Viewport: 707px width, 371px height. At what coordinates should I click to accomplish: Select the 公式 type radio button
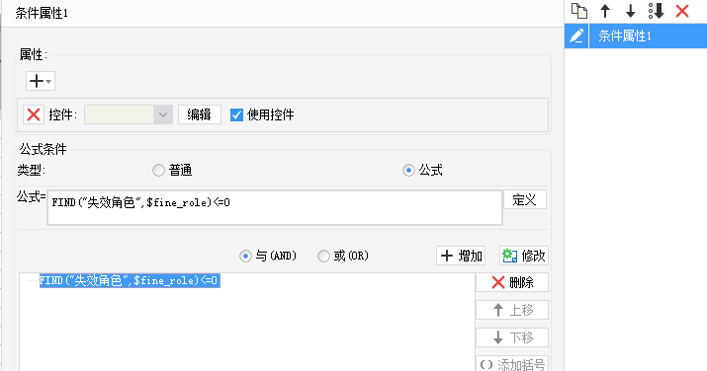pyautogui.click(x=408, y=171)
